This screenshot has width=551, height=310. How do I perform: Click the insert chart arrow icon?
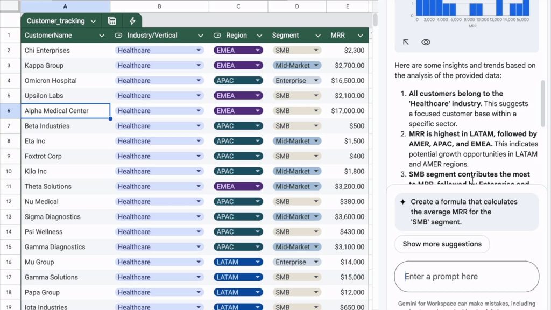point(406,42)
